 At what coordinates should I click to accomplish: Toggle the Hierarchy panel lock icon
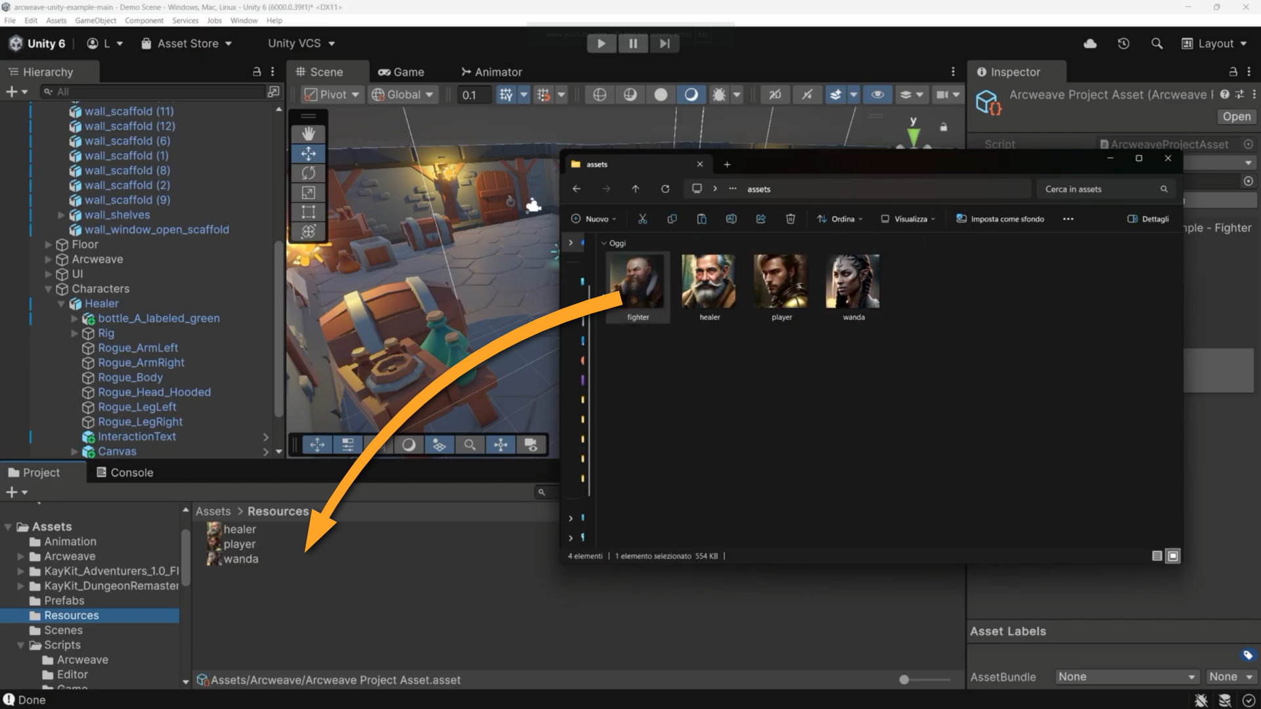[257, 72]
